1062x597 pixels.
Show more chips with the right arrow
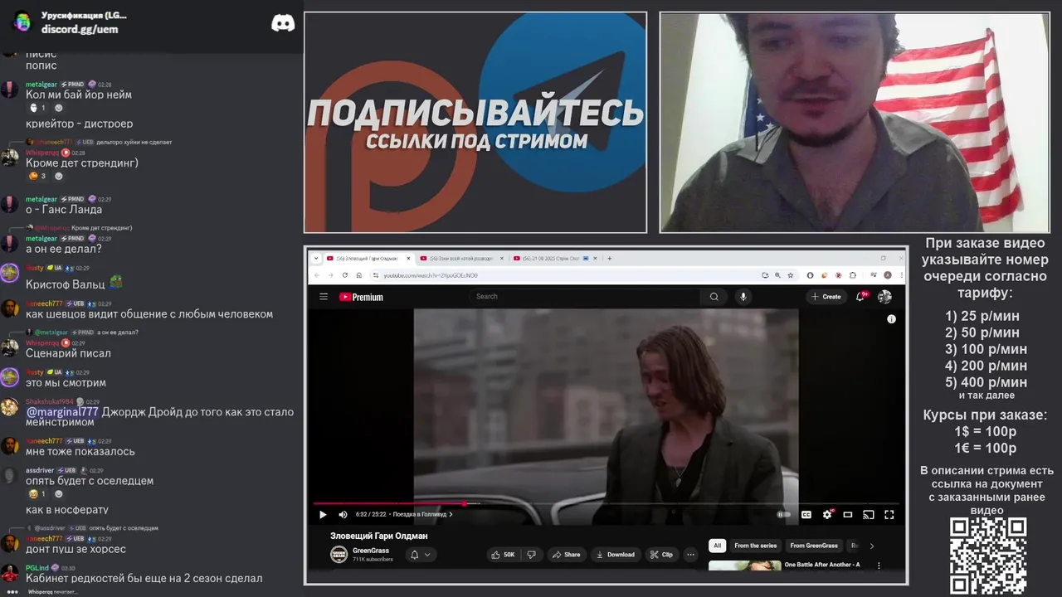pos(871,546)
